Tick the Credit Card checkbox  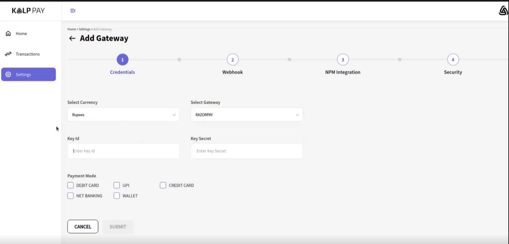163,185
